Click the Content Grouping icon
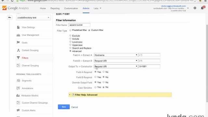 [x=18, y=50]
